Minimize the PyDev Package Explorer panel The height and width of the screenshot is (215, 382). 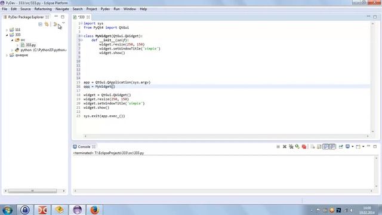[56, 17]
